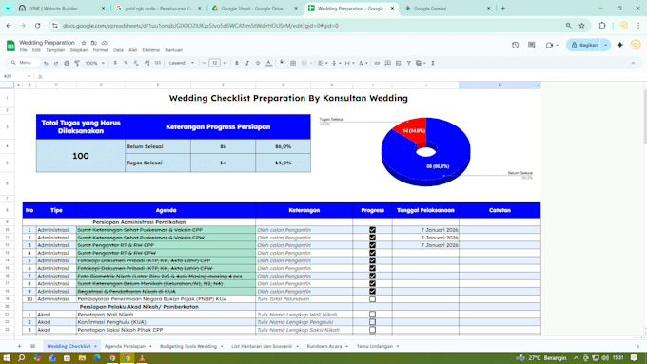This screenshot has height=364, width=647.
Task: Create a filter using funnel icon
Action: point(408,63)
